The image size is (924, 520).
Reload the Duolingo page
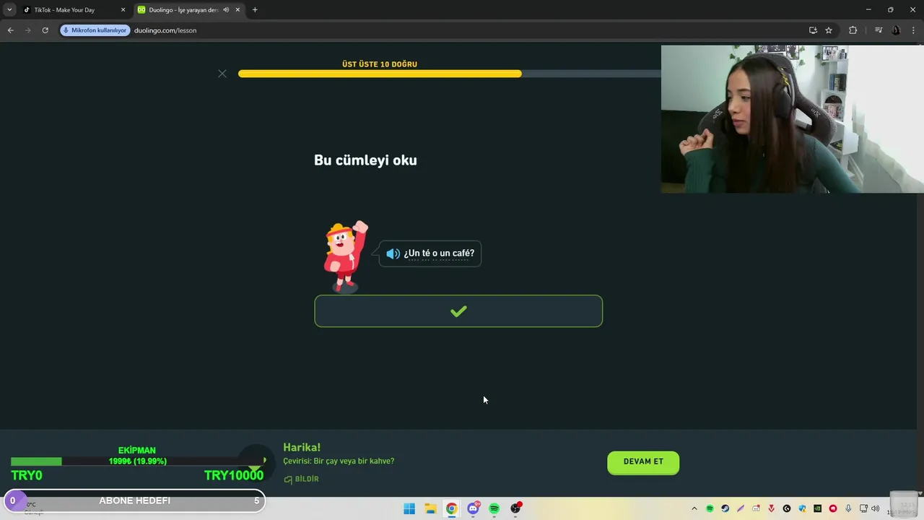45,30
